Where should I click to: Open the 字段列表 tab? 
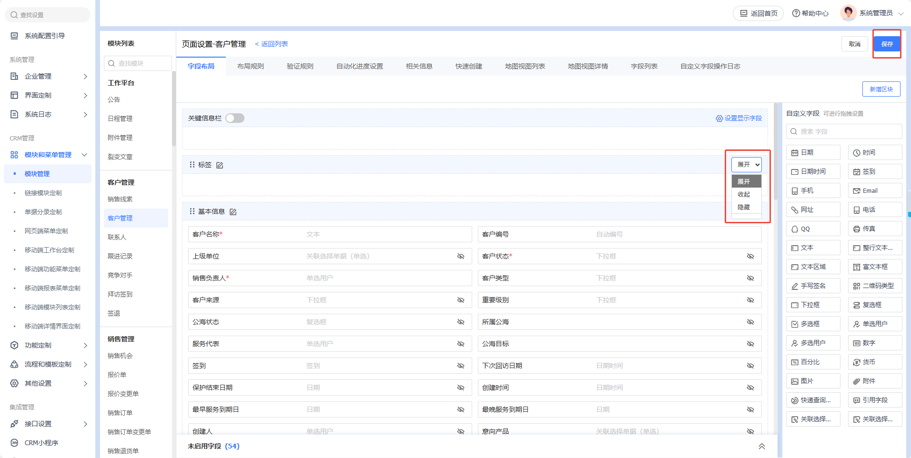[644, 66]
